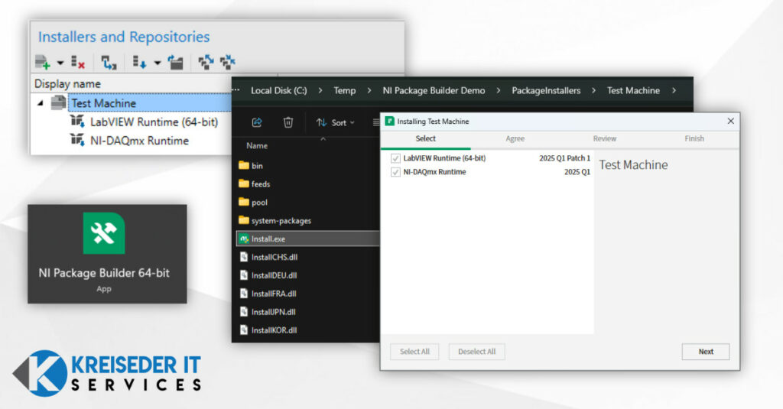Image resolution: width=783 pixels, height=409 pixels.
Task: Click the collapse all tree nodes icon
Action: pos(227,62)
